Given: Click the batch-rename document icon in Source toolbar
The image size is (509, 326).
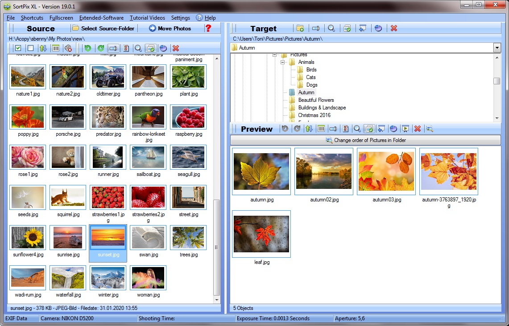Looking at the screenshot, I should click(x=126, y=48).
